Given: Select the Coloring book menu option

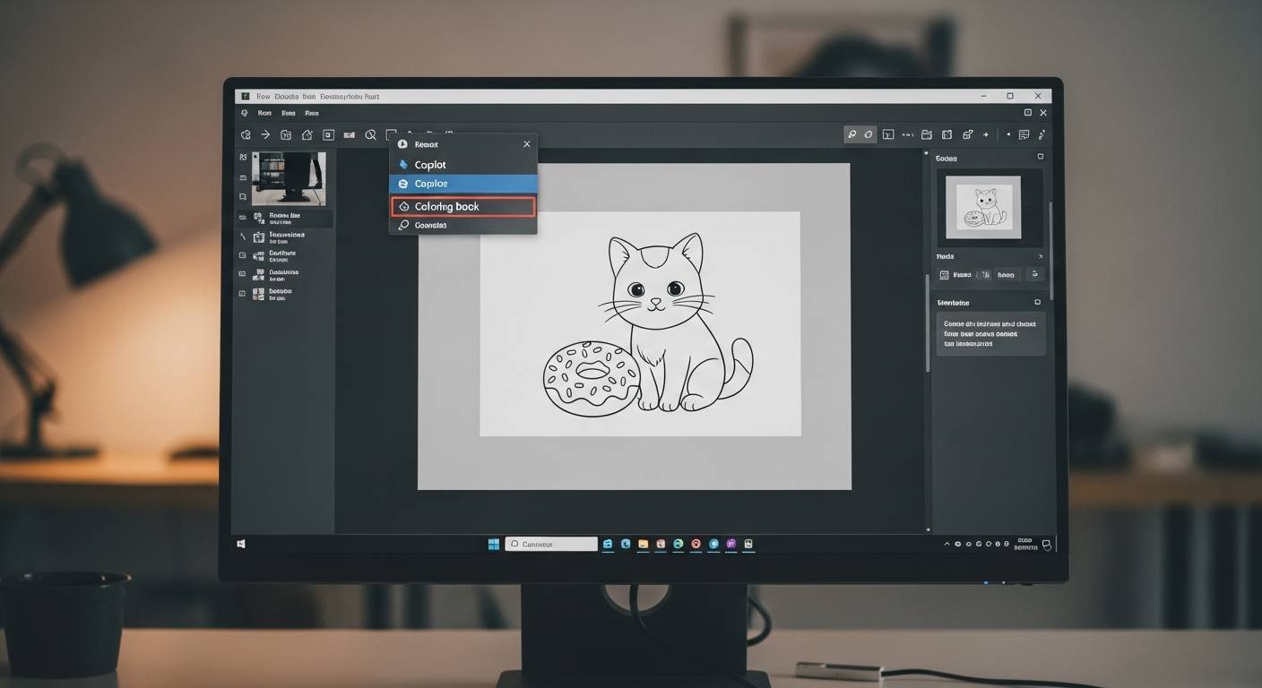Looking at the screenshot, I should (x=462, y=207).
